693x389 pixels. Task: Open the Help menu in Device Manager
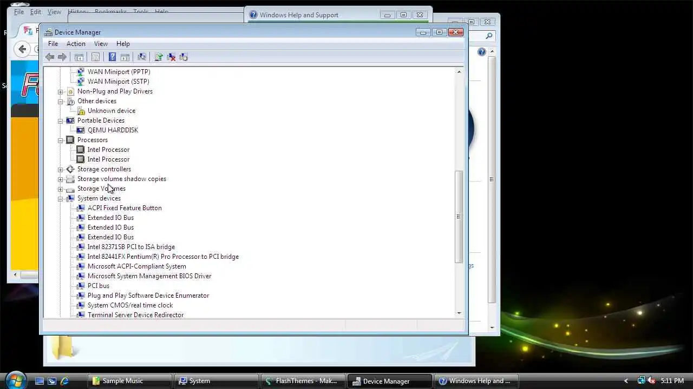(123, 44)
